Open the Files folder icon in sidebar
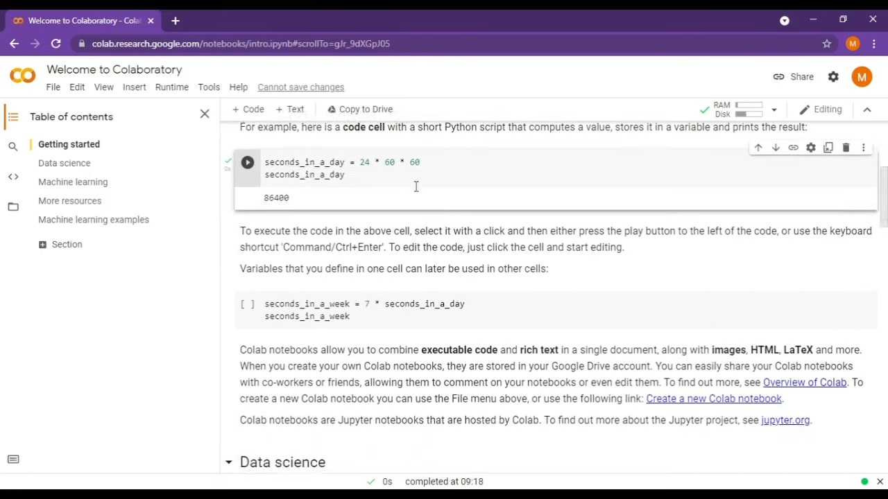 [13, 207]
